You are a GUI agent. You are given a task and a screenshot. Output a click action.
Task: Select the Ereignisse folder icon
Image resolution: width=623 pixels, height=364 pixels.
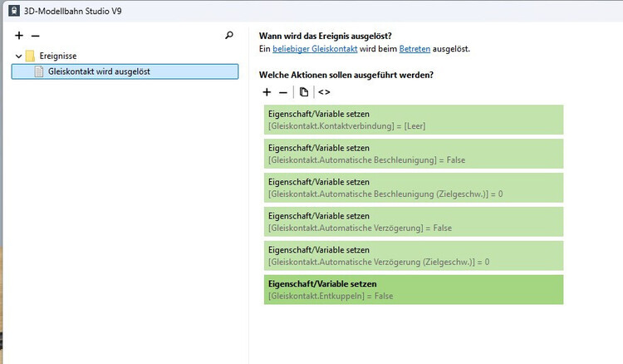click(30, 56)
